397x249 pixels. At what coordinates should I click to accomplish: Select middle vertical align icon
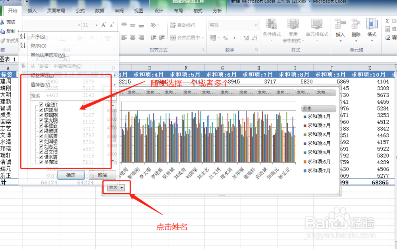point(133,25)
